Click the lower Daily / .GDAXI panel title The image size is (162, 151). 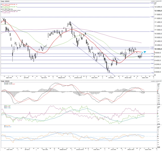tap(6, 81)
